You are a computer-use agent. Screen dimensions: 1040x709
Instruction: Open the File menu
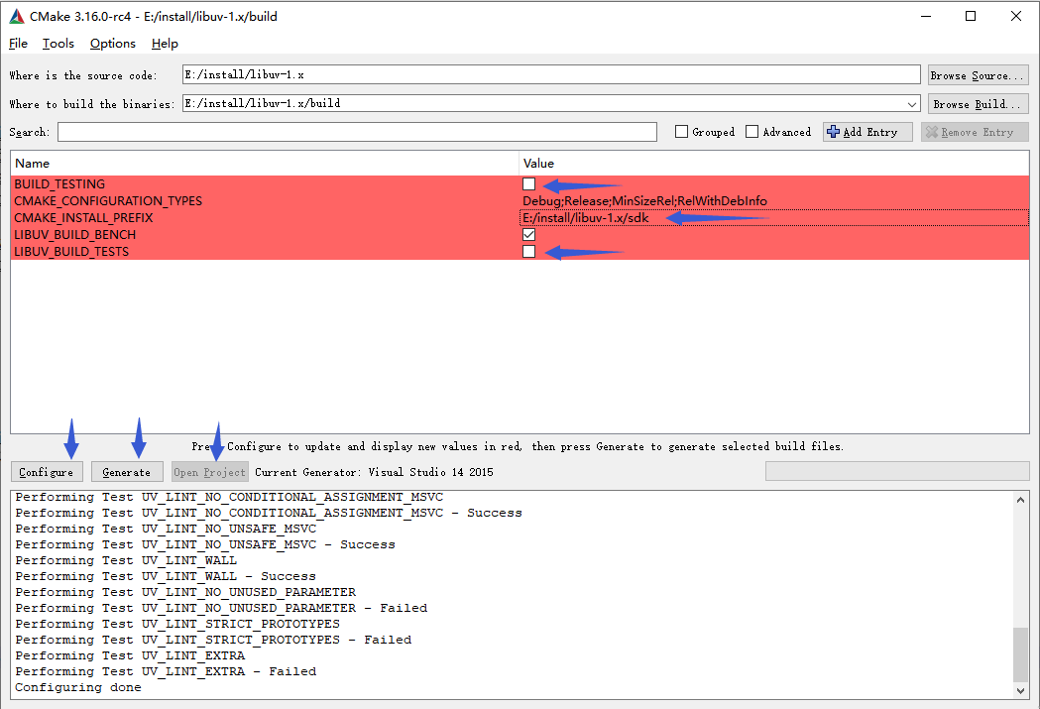click(x=18, y=44)
